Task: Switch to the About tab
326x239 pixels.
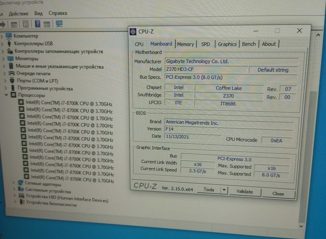Action: point(269,44)
